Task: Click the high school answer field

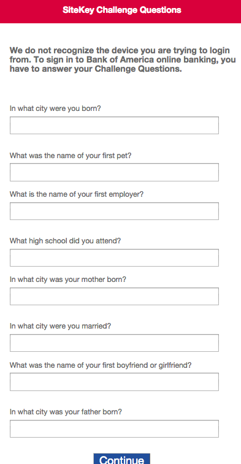Action: pyautogui.click(x=114, y=258)
